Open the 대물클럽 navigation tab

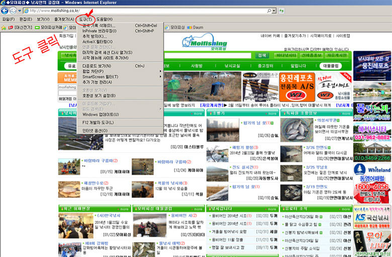(x=331, y=66)
